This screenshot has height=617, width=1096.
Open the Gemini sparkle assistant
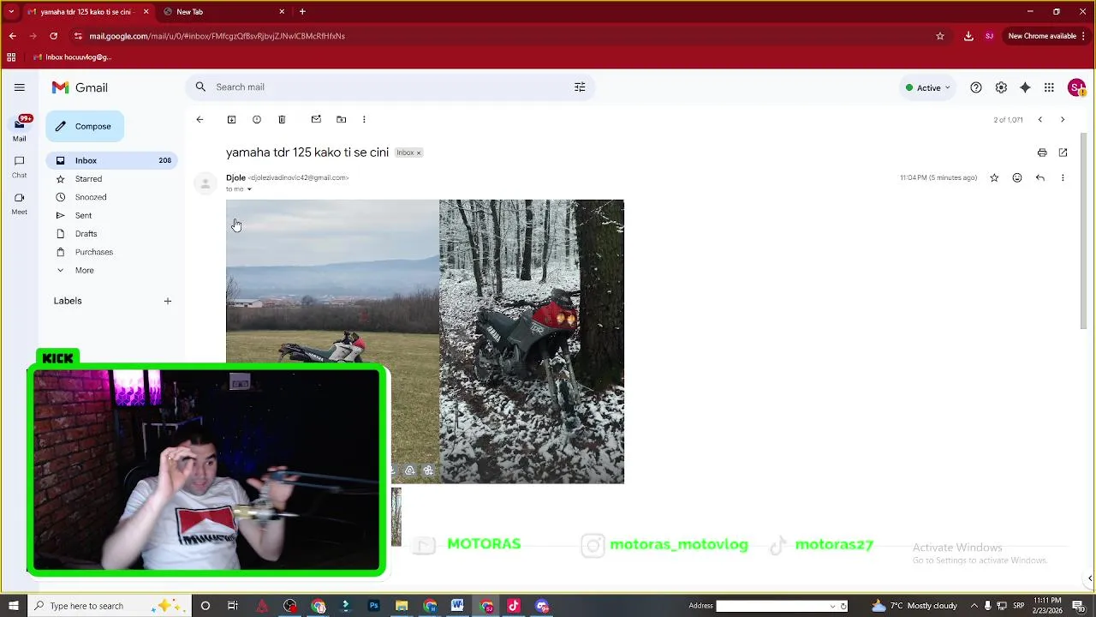tap(1025, 87)
